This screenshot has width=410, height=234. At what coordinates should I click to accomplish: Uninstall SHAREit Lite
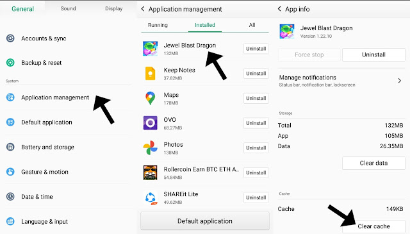256,197
